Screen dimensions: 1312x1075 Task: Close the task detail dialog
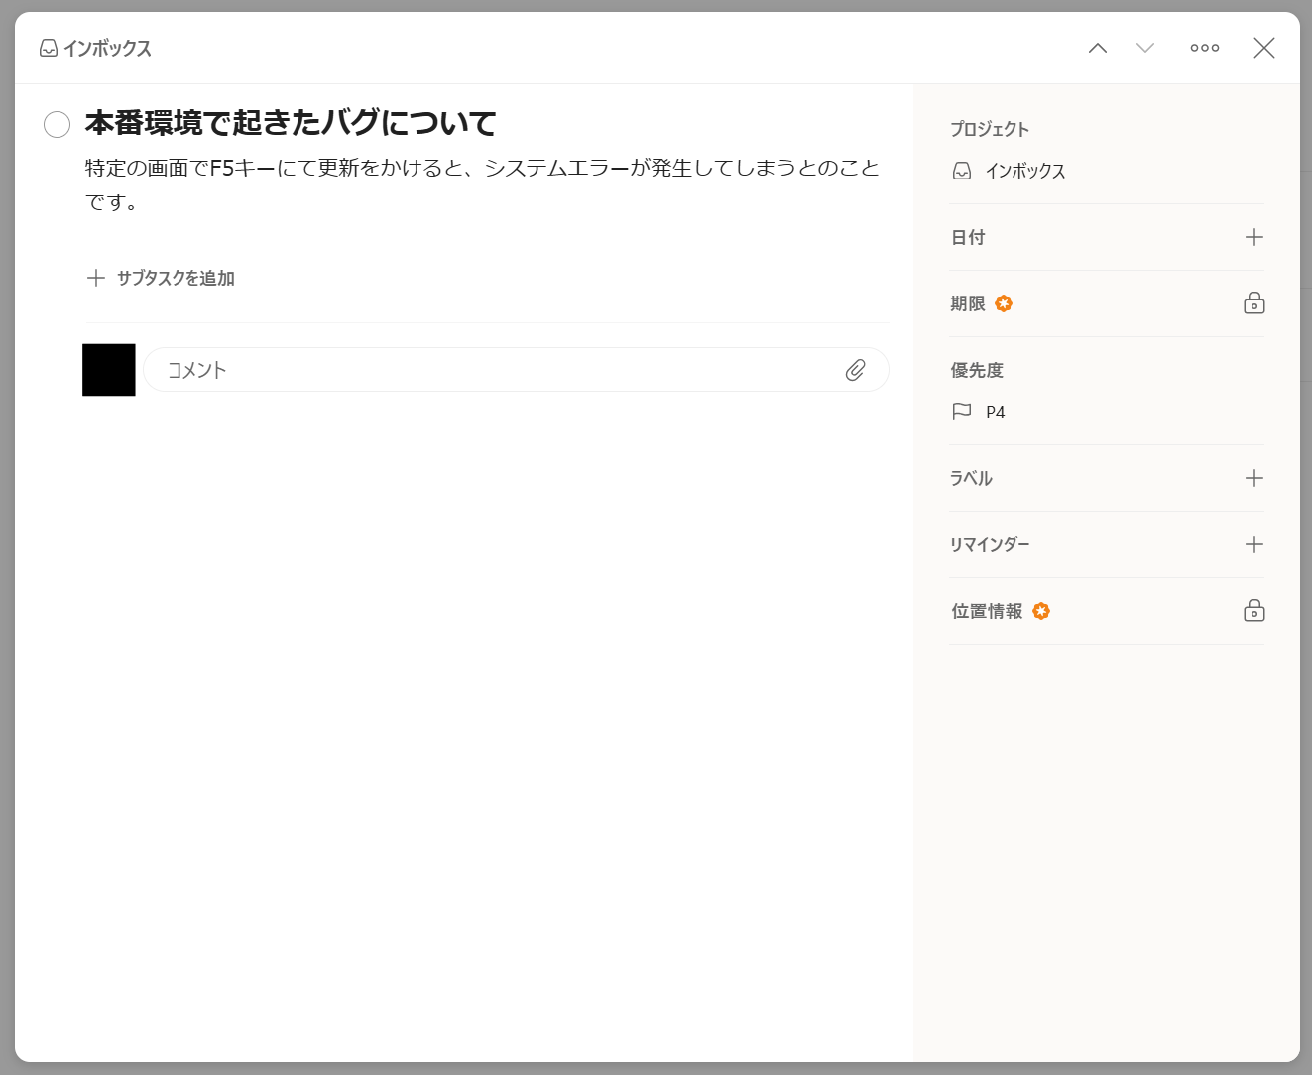pyautogui.click(x=1264, y=48)
